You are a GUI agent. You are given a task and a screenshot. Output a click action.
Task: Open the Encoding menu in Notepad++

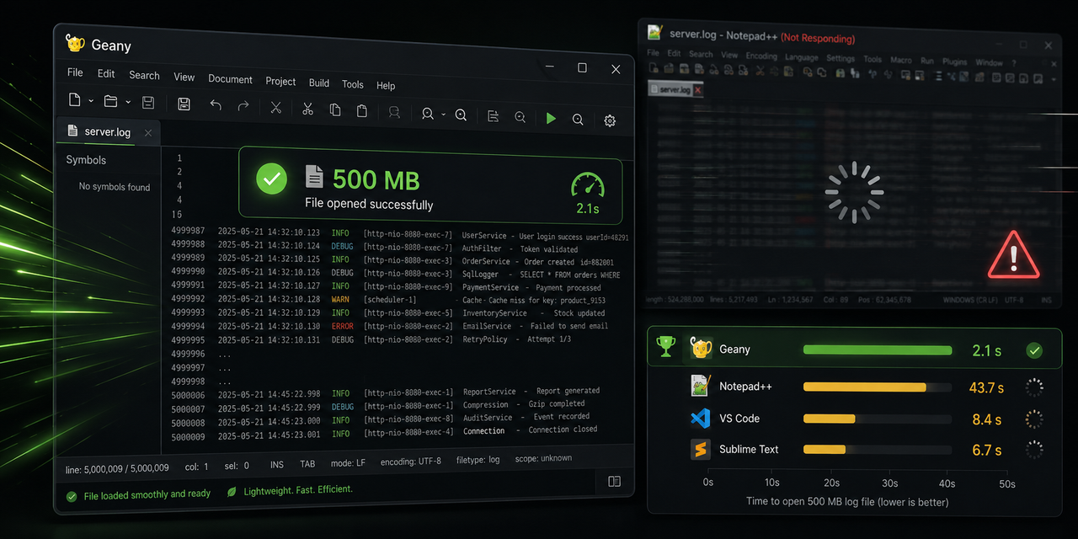761,56
